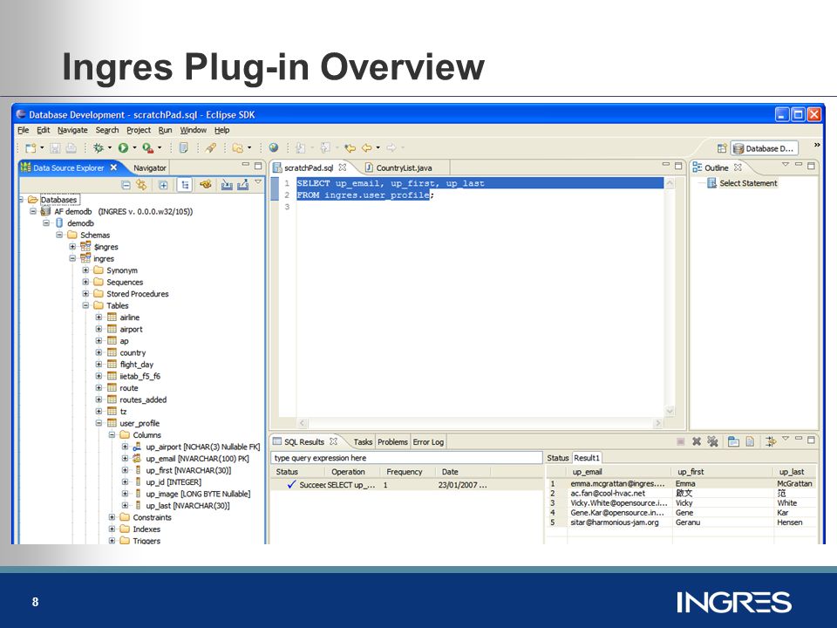Collapse the Schemas folder node

pyautogui.click(x=59, y=235)
